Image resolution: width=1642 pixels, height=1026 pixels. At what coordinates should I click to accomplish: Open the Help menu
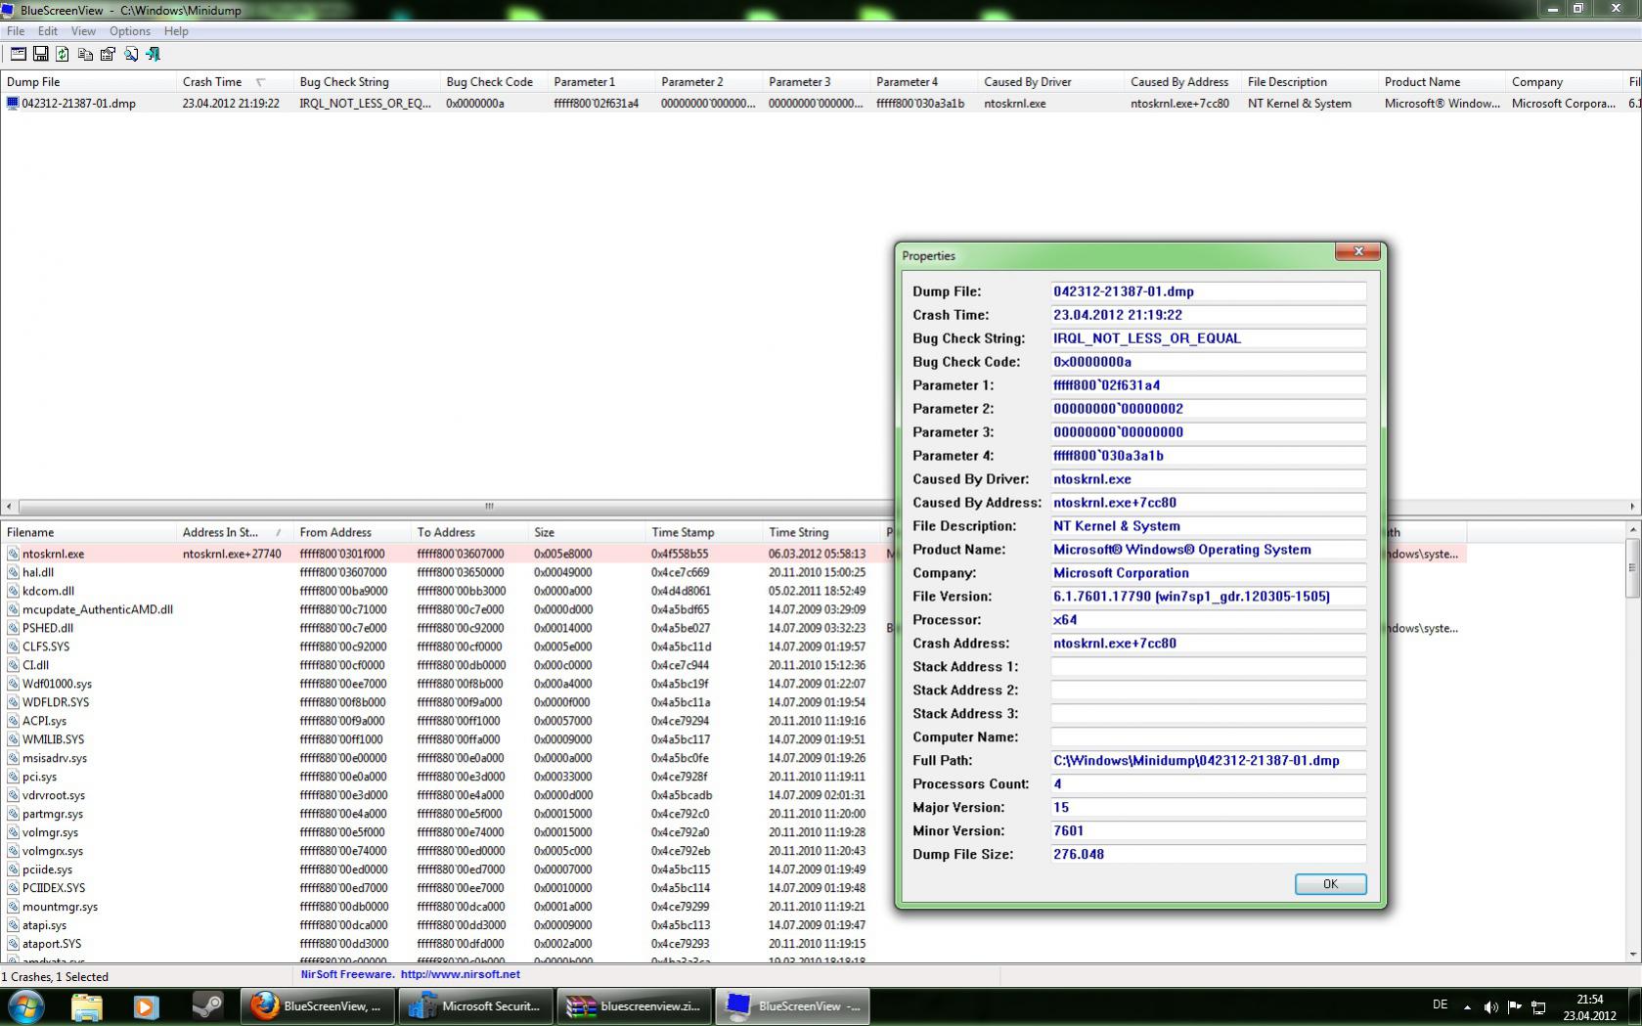point(176,31)
